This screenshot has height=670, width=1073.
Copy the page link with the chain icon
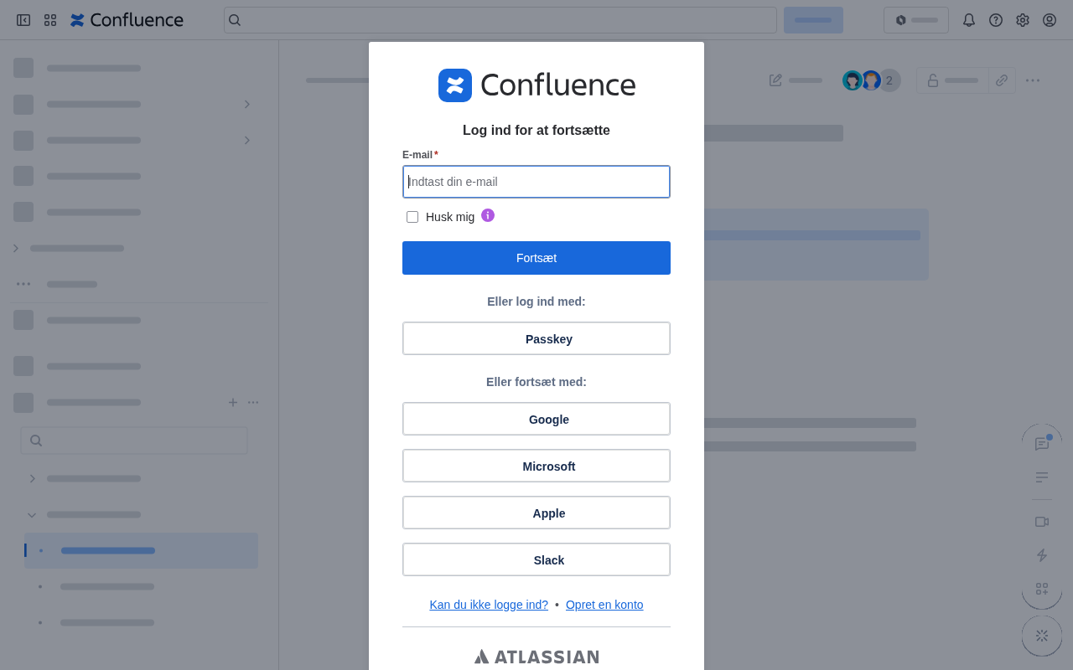pyautogui.click(x=1002, y=80)
